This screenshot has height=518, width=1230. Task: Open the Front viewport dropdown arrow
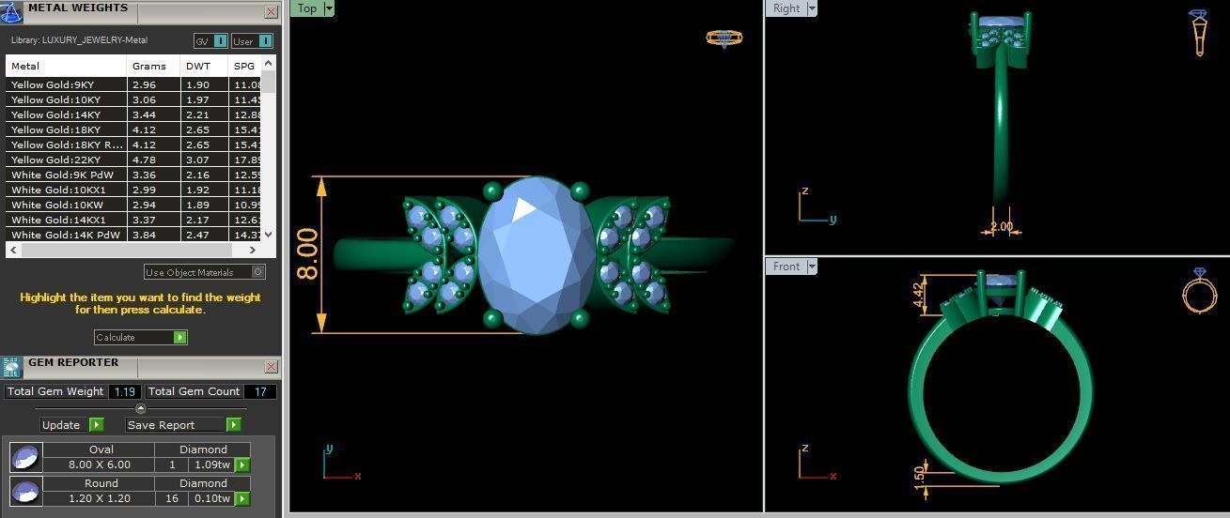812,267
